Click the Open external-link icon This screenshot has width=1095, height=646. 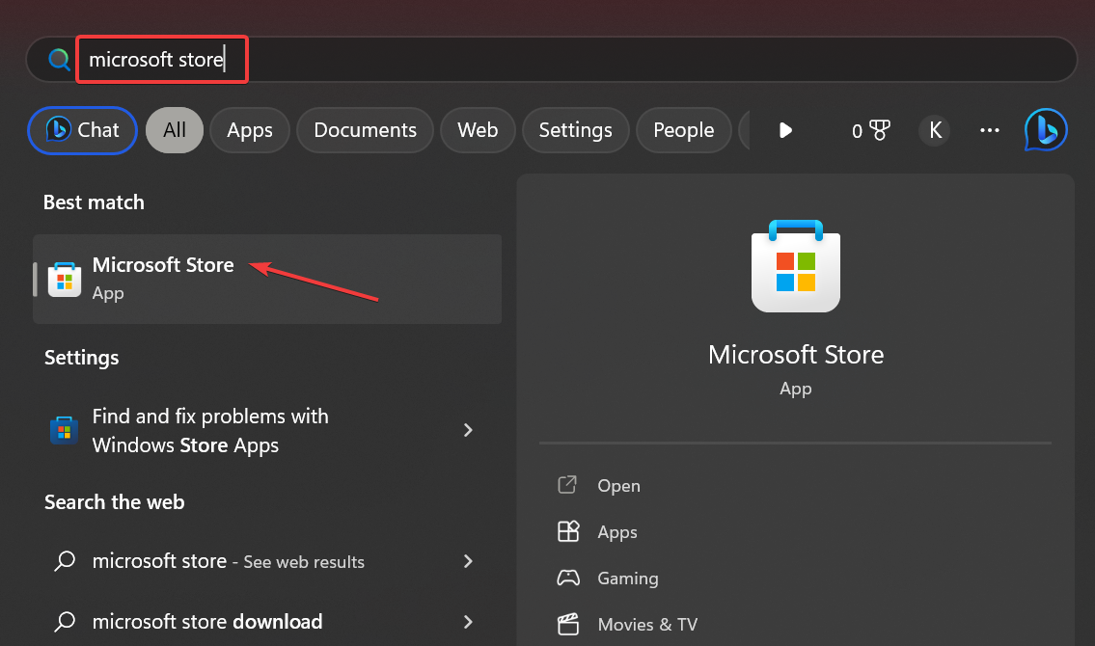(x=567, y=485)
